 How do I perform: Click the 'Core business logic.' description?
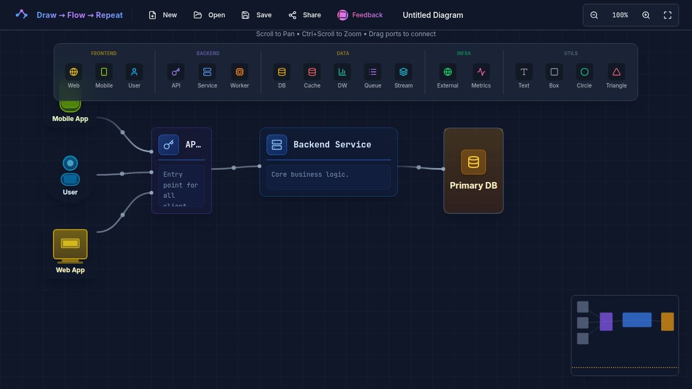tap(310, 175)
